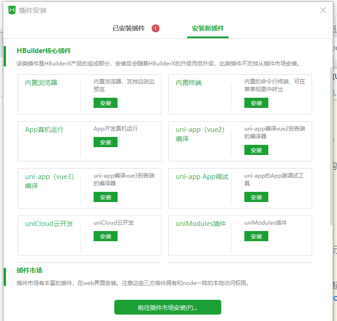
Task: Click the red notification badge on installed plugins
Action: 155,29
